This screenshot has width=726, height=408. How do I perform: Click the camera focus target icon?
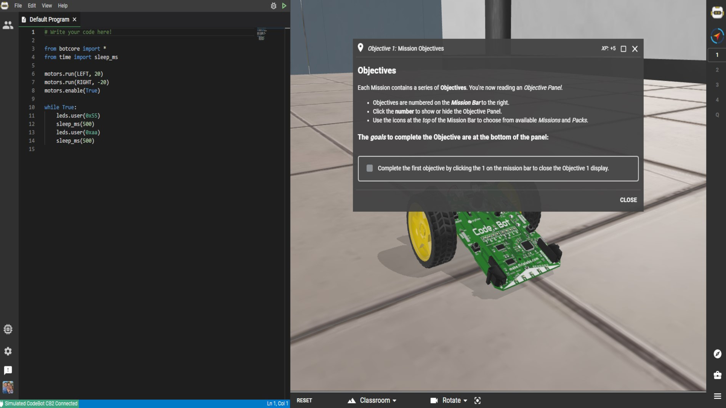pos(477,400)
